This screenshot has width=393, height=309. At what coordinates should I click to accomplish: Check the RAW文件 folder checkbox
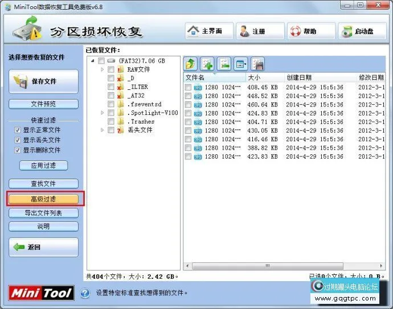pyautogui.click(x=111, y=69)
